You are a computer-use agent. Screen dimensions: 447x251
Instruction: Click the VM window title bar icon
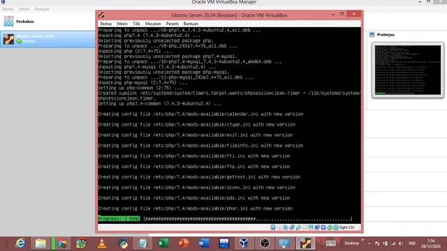click(x=101, y=15)
